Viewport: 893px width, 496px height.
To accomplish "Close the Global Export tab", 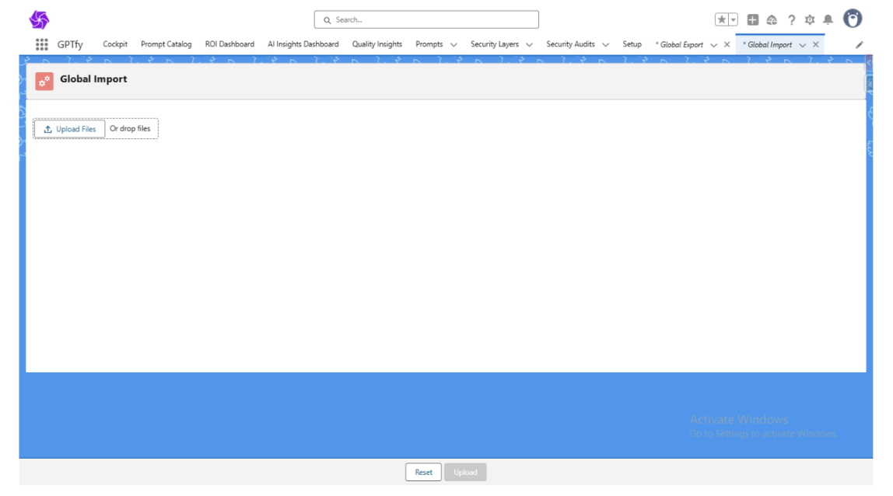I will pos(727,45).
